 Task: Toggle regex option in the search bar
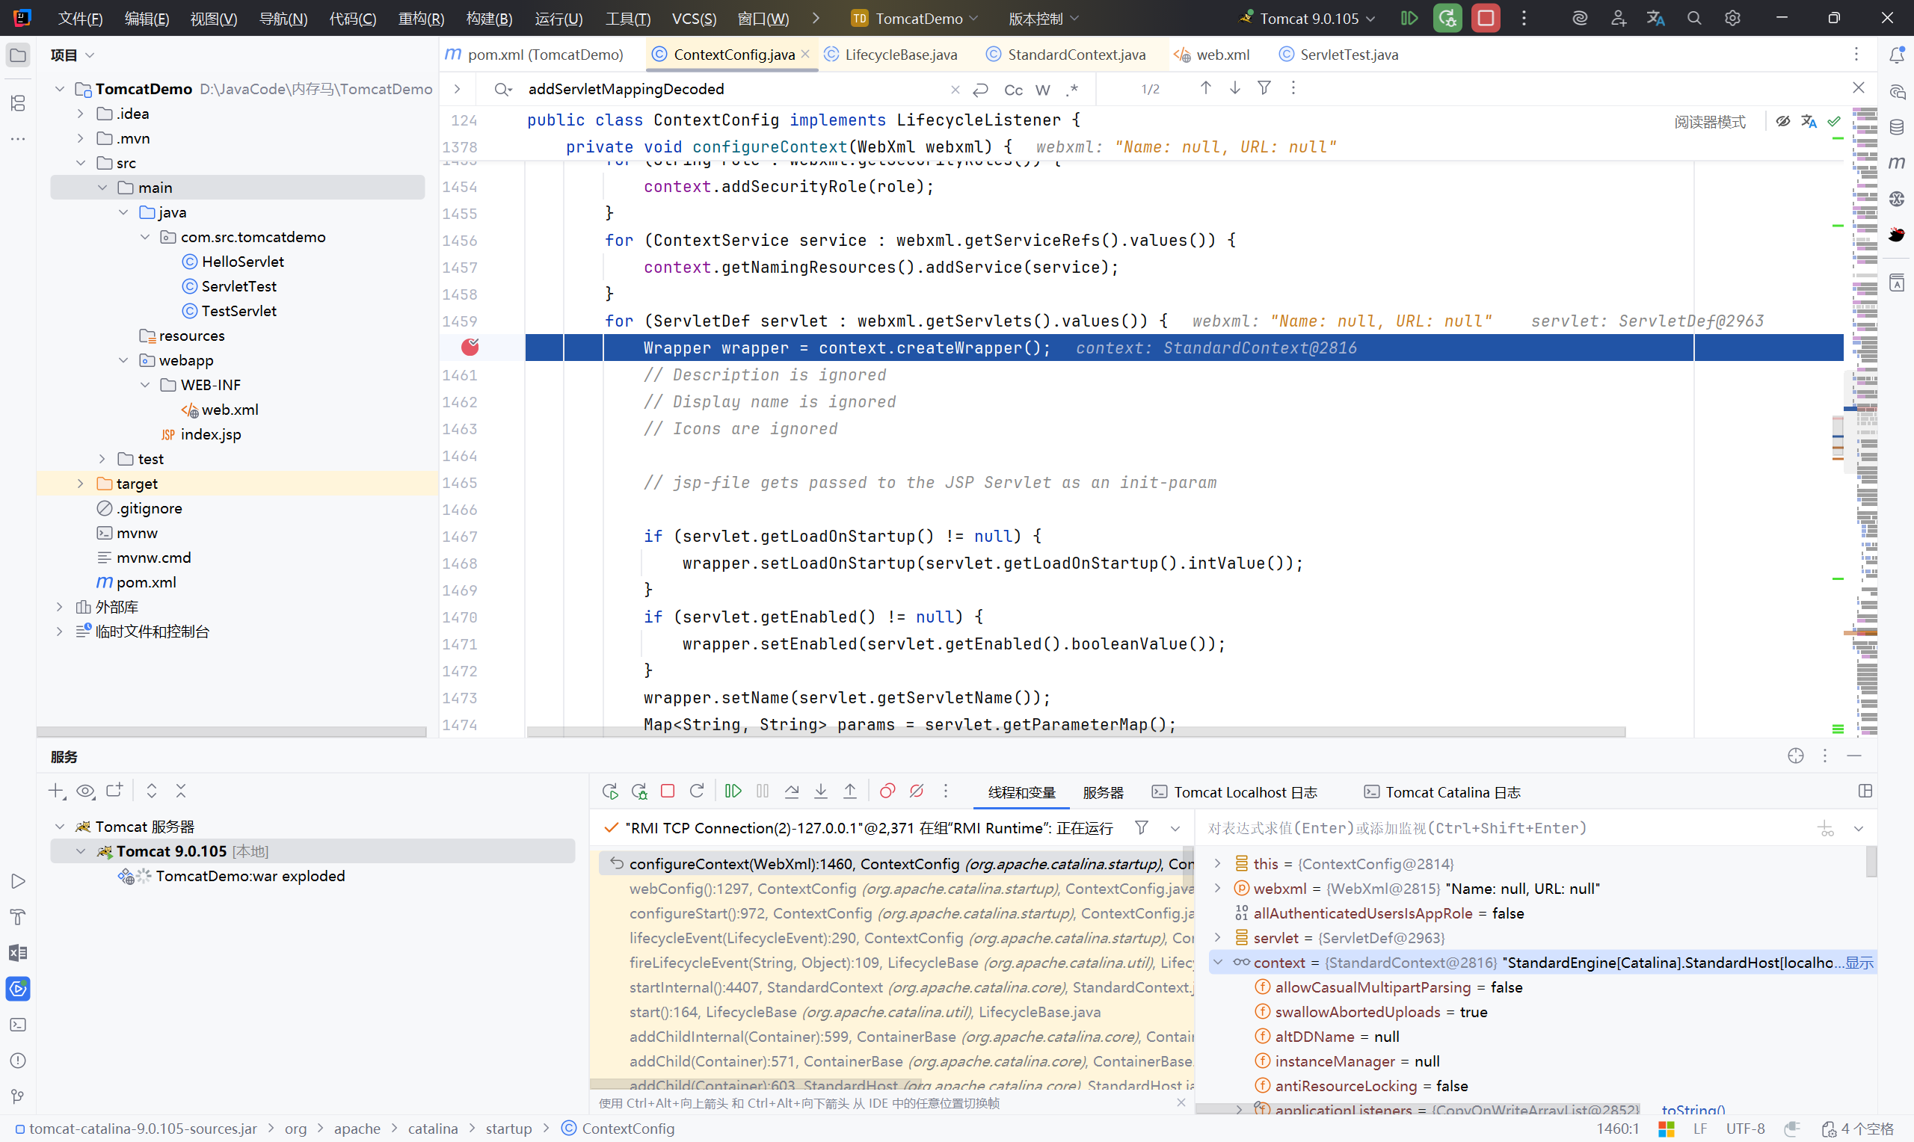point(1071,89)
